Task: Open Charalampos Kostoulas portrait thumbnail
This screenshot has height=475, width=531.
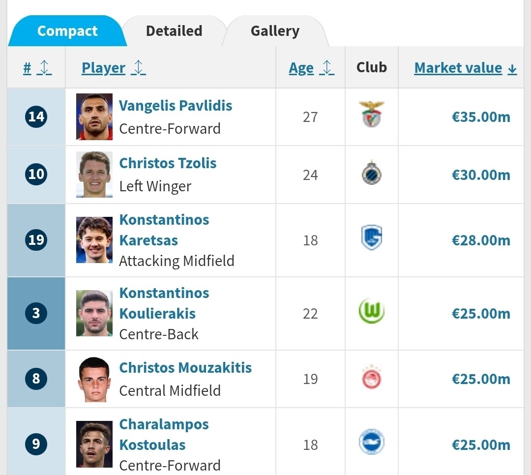Action: (x=94, y=444)
